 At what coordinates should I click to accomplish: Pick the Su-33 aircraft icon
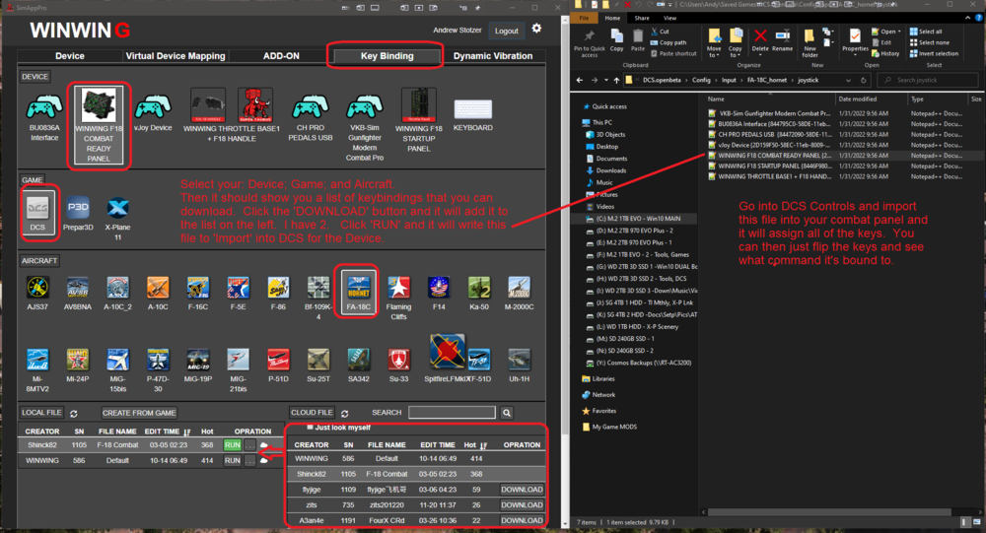[398, 361]
